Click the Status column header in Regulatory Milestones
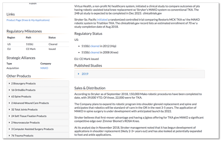The height and width of the screenshot is (143, 223). [52, 38]
